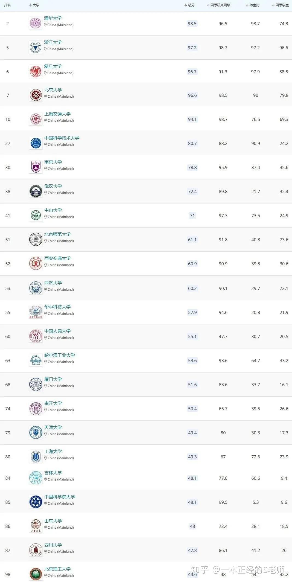The image size is (292, 582).
Task: Click the Nanjing University (南京大学) shield logo
Action: coord(36,167)
